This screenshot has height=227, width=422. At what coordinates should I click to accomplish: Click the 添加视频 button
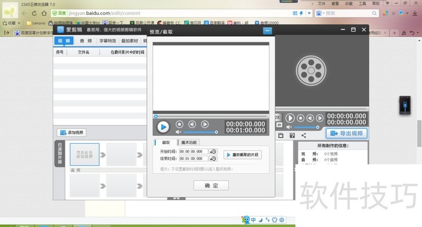point(72,132)
